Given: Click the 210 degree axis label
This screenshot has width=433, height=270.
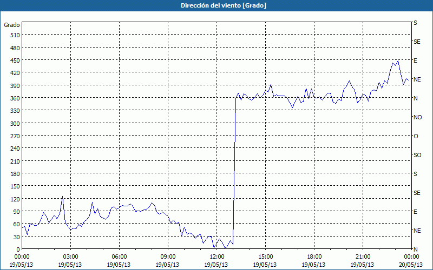Looking at the screenshot, I should pos(15,161).
